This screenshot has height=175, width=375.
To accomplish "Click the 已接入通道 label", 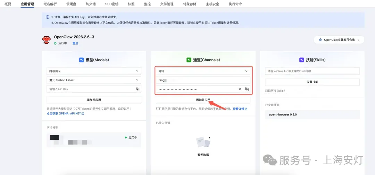I will click(x=163, y=123).
